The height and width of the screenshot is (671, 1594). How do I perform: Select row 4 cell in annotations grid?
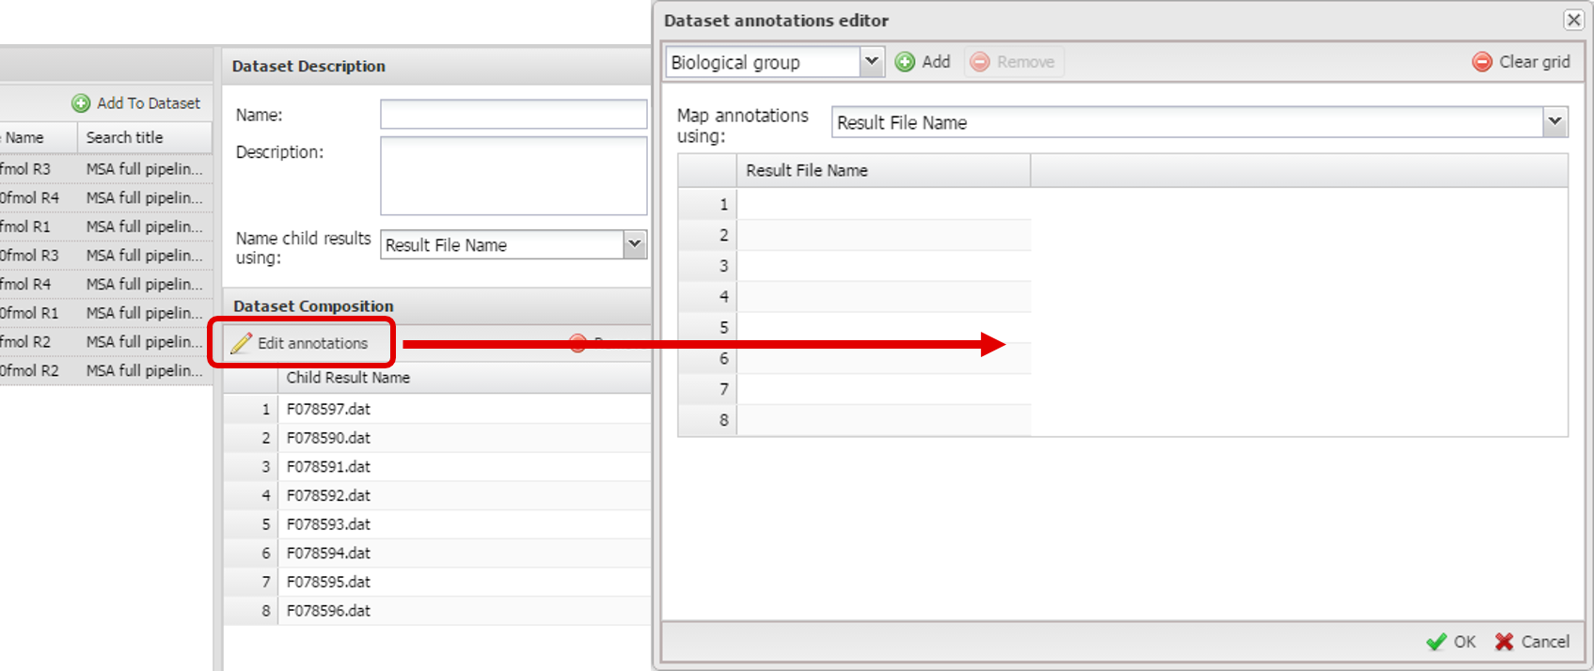(x=884, y=296)
